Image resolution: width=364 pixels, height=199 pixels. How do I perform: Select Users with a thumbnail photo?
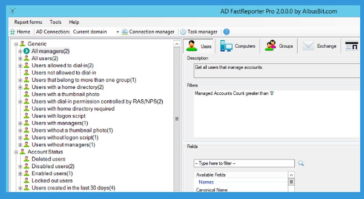[66, 94]
